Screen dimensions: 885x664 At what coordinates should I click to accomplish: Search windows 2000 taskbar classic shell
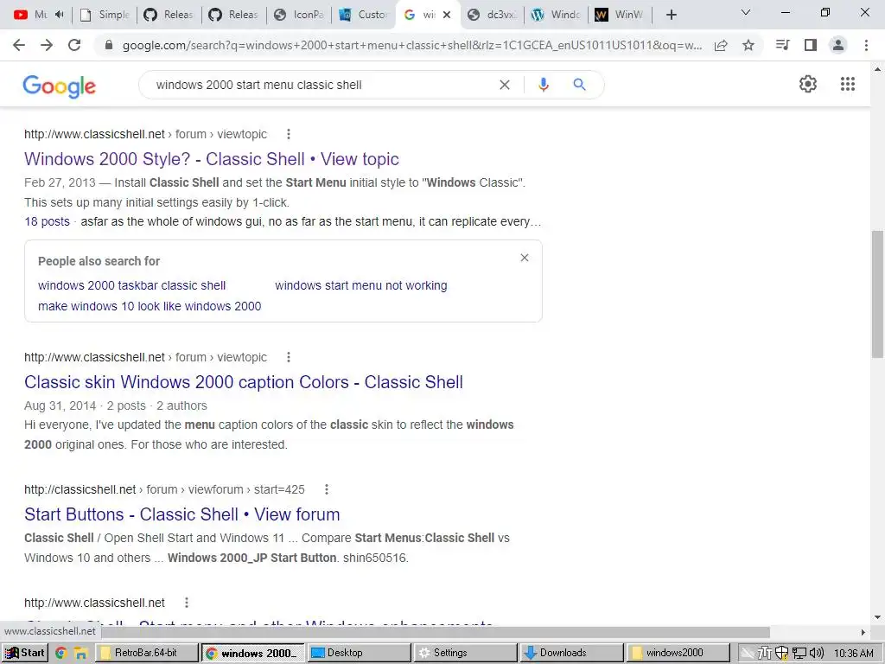tap(131, 285)
